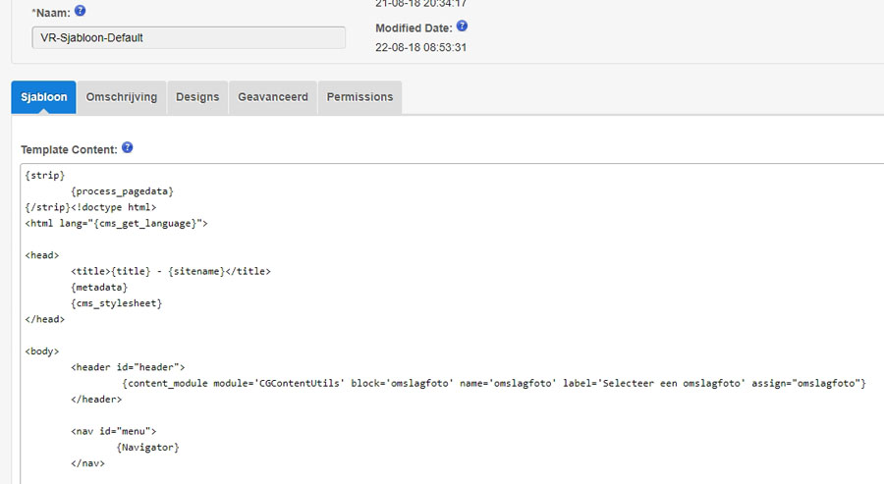Image resolution: width=884 pixels, height=484 pixels.
Task: Place cursor on the {process_pagedata} line
Action: (x=123, y=191)
